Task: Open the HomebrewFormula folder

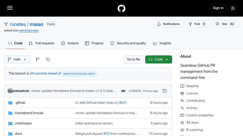Action: click(29, 113)
